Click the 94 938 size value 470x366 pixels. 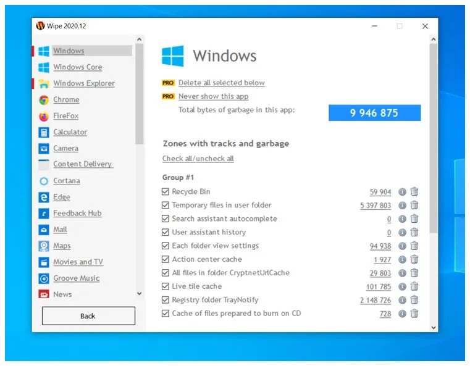pyautogui.click(x=380, y=246)
